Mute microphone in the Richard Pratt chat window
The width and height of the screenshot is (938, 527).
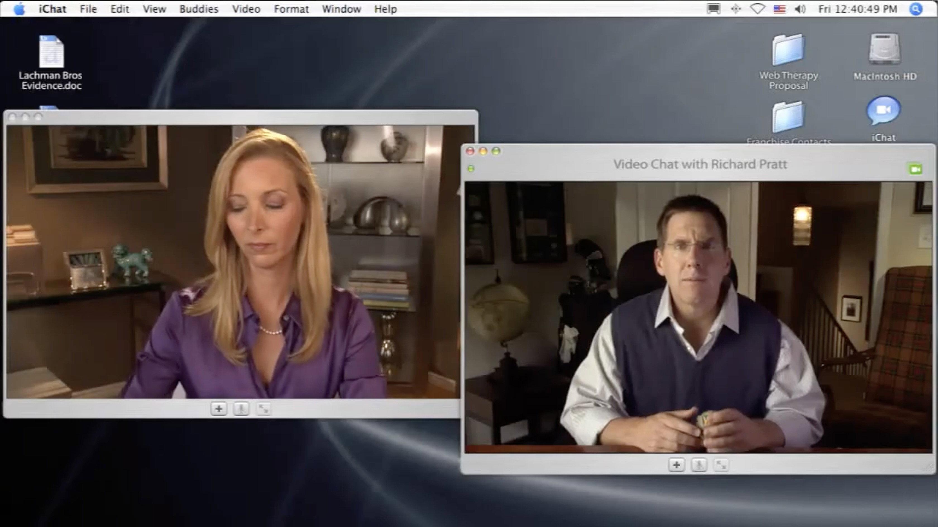699,465
